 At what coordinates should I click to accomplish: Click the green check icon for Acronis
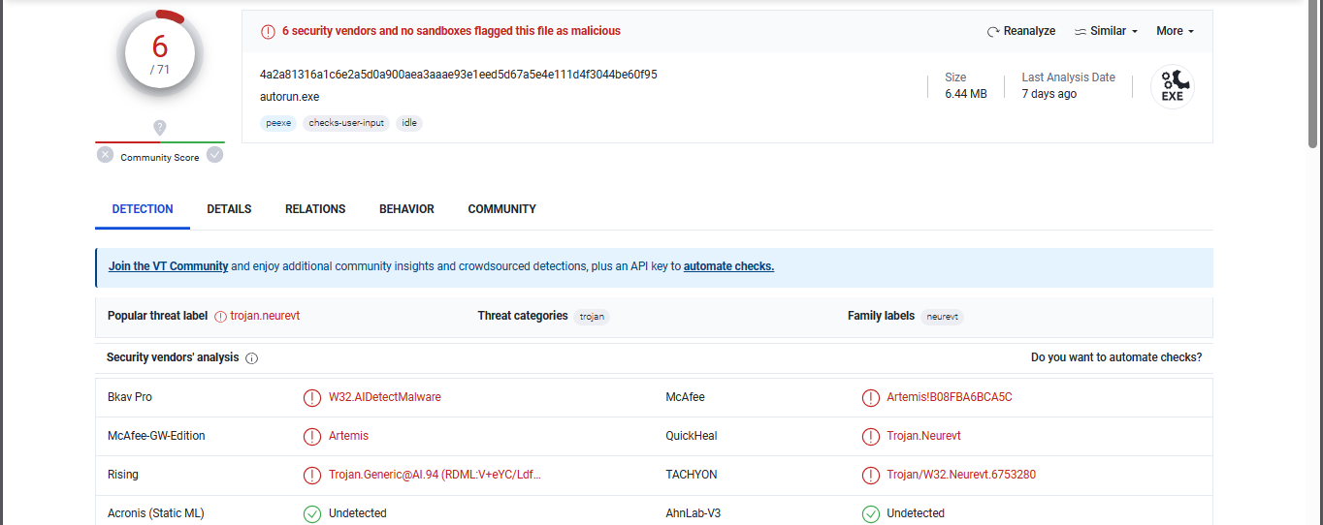[x=312, y=513]
